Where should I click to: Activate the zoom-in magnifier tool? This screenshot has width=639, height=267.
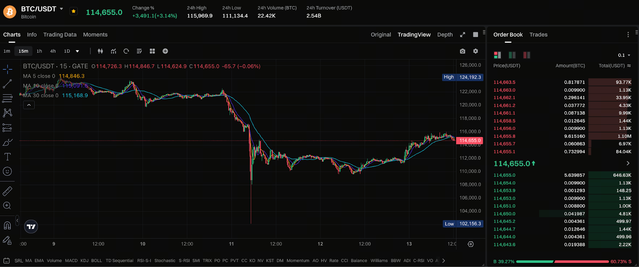point(8,206)
